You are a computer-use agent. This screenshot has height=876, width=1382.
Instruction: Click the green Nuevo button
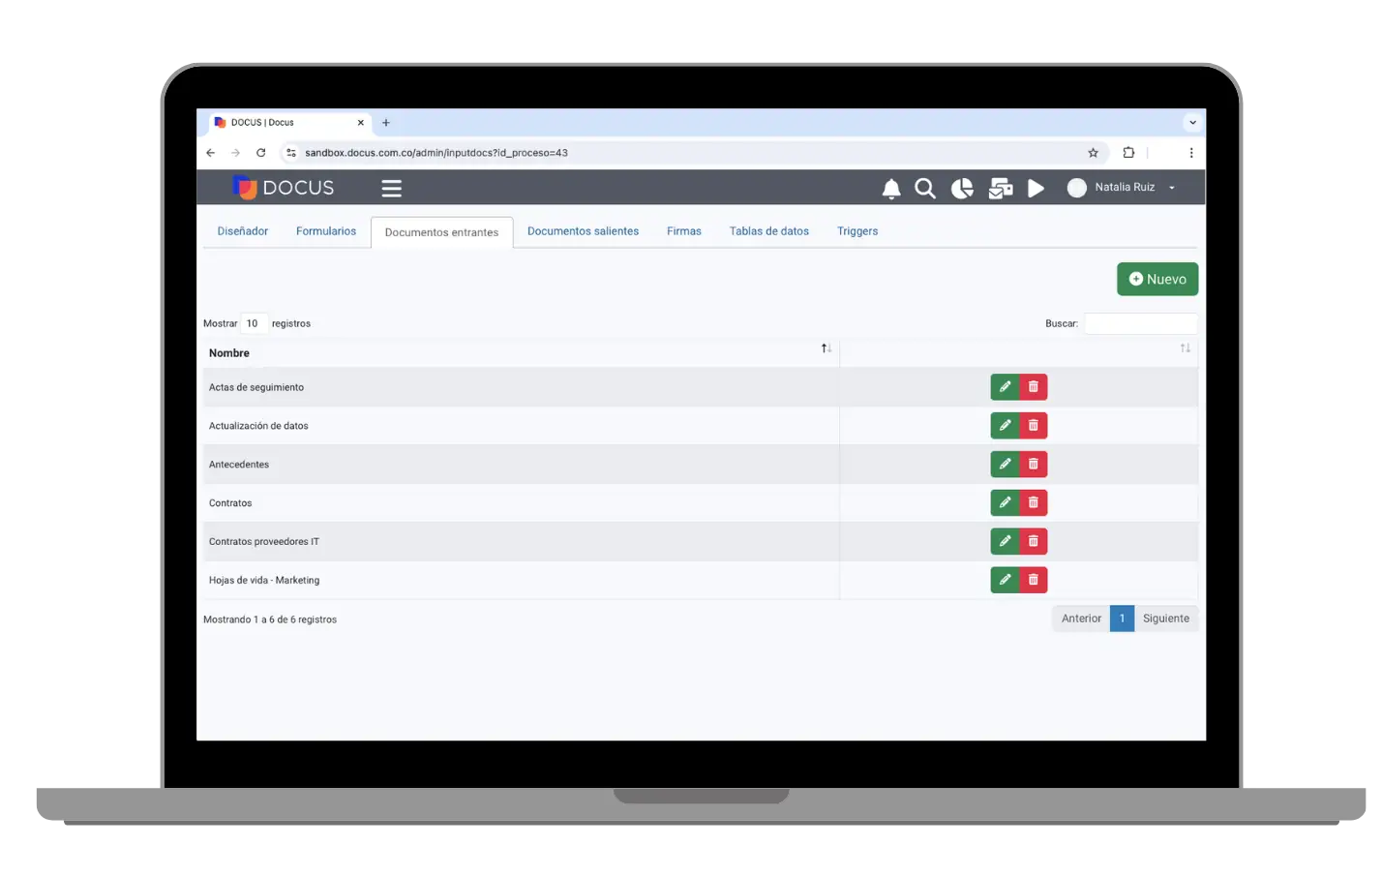click(x=1157, y=279)
